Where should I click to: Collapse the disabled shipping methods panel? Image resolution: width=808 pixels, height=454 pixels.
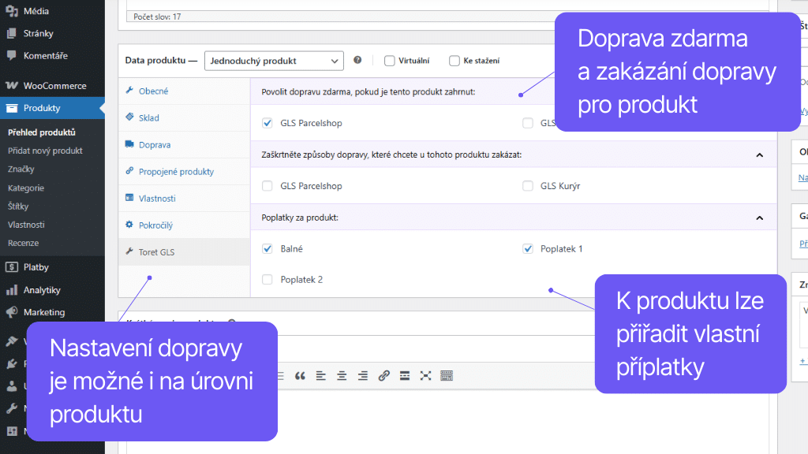[759, 154]
